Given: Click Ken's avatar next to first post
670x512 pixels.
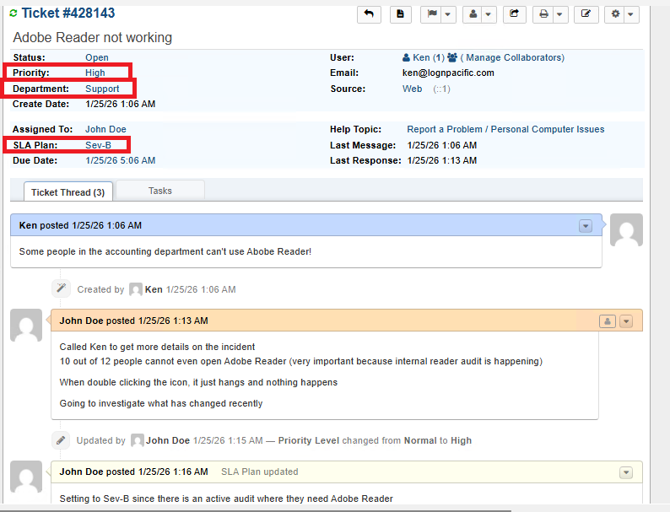Looking at the screenshot, I should click(626, 230).
